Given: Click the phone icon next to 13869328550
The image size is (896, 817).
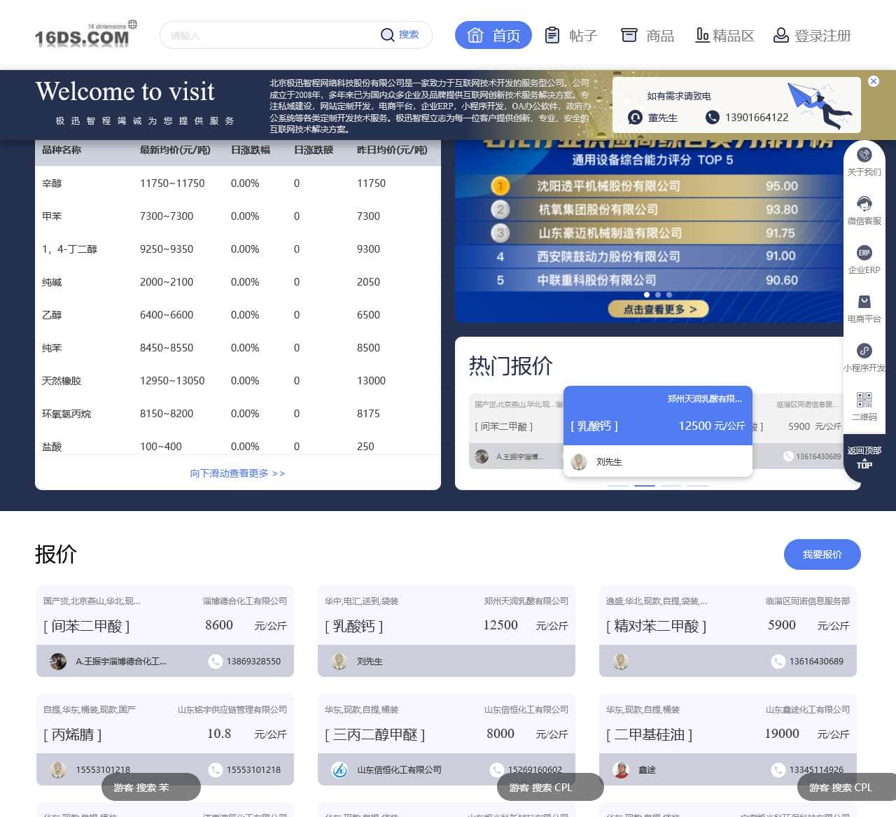Looking at the screenshot, I should point(214,661).
